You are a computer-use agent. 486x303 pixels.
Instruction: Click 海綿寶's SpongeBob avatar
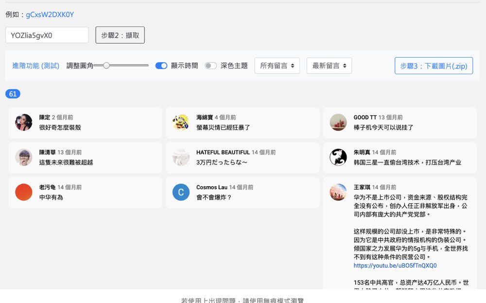click(x=181, y=123)
